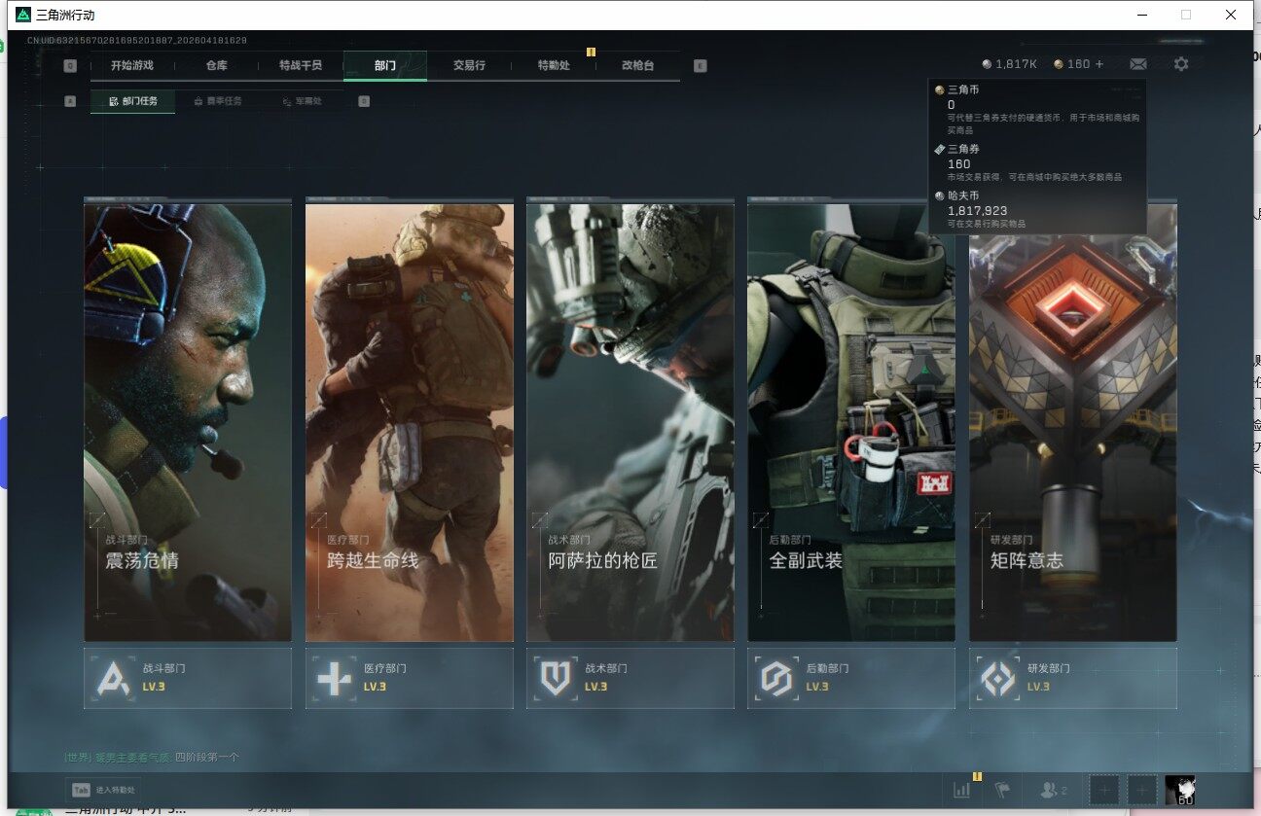
Task: Open the 震荡危情 combat department card
Action: tap(188, 420)
